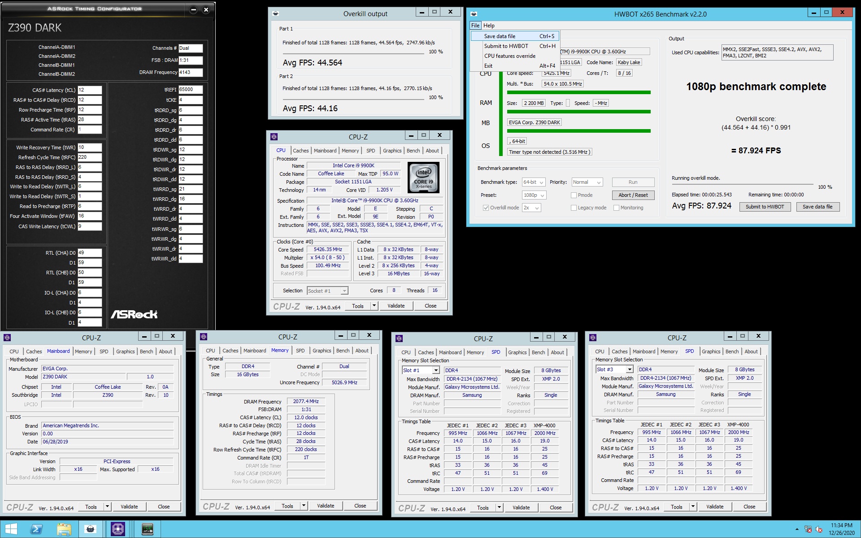
Task: Open the About tab in CPU-Z Slot #3 window
Action: click(751, 351)
